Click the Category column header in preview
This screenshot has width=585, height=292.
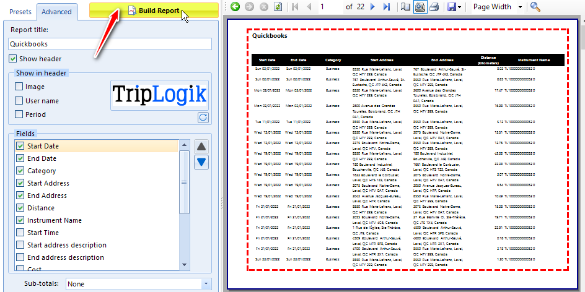point(333,60)
